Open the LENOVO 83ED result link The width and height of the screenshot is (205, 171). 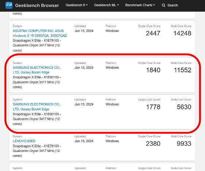pyautogui.click(x=24, y=141)
